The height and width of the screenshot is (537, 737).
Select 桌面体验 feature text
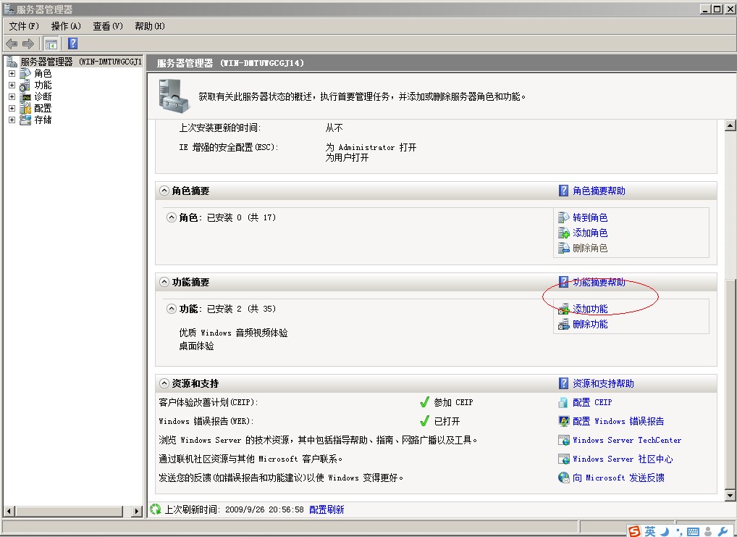coord(196,346)
